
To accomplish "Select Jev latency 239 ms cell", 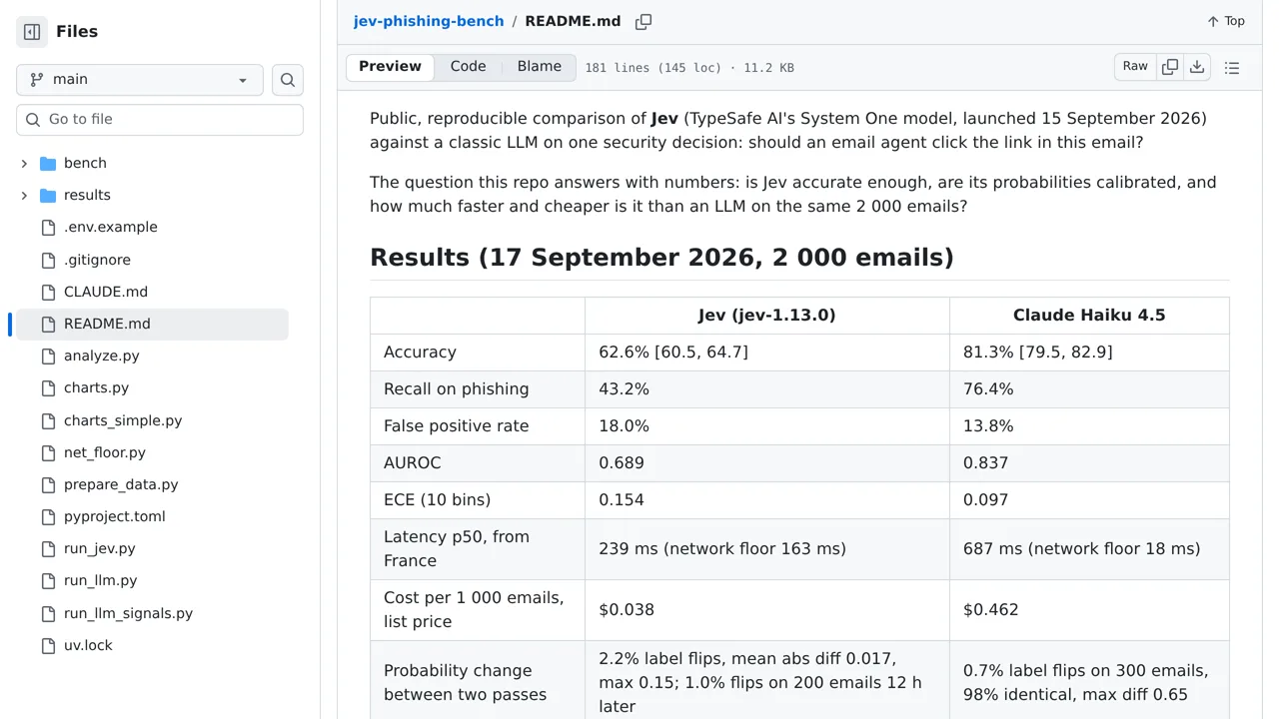I will [767, 549].
